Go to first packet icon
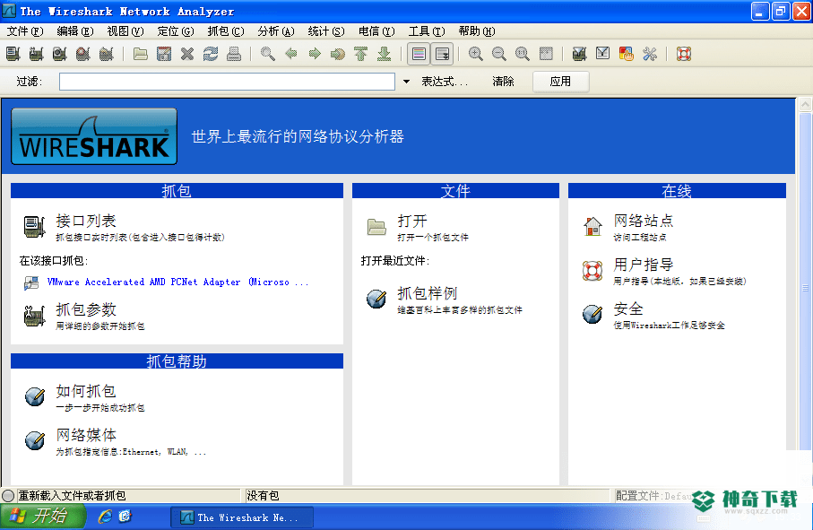Viewport: 813px width, 530px height. (x=361, y=54)
